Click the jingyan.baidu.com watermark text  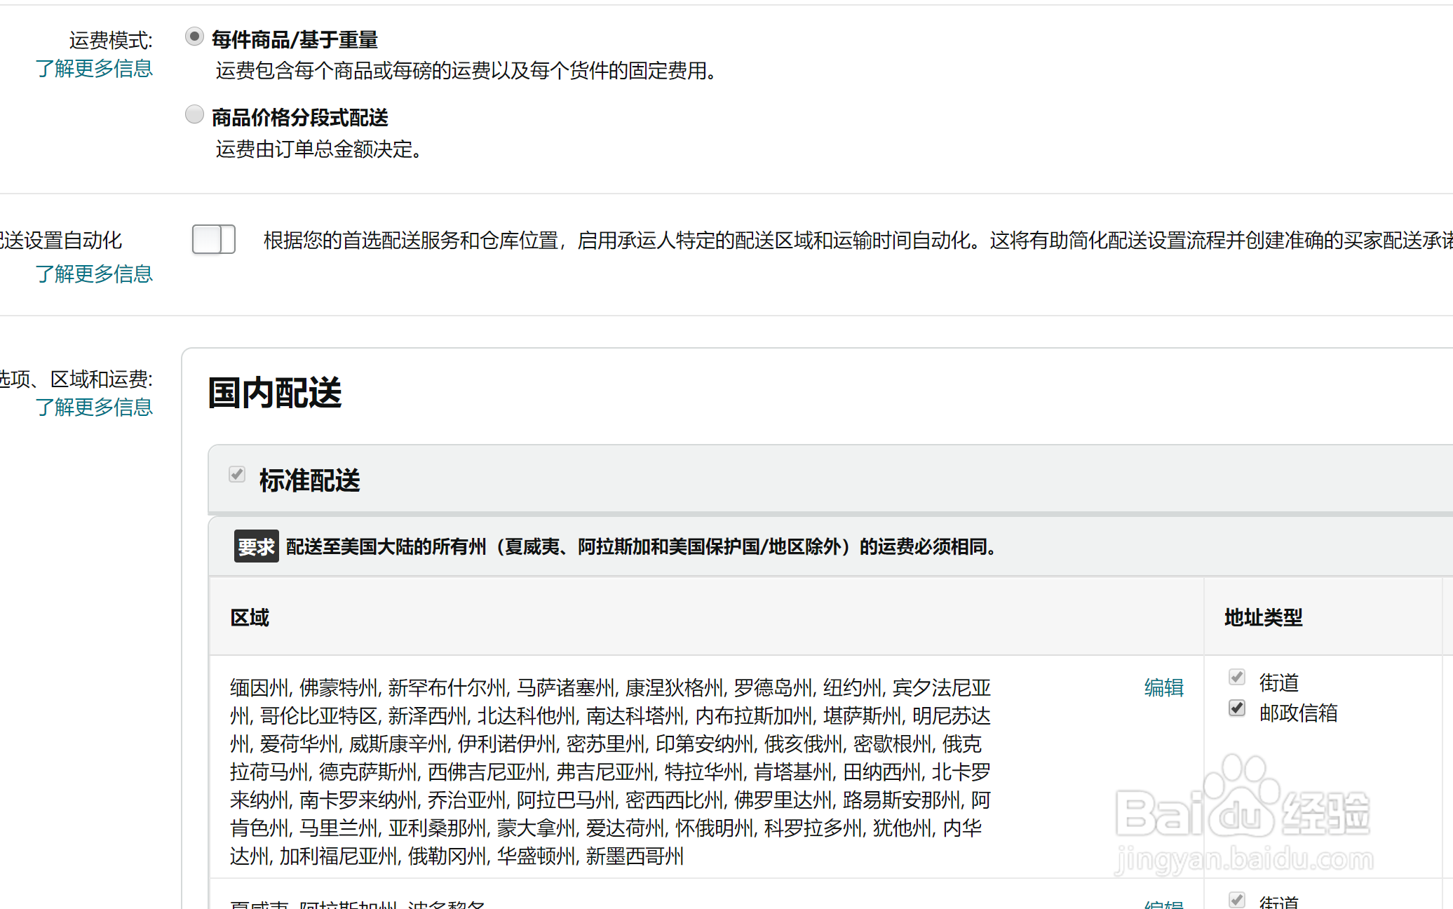pyautogui.click(x=1244, y=859)
